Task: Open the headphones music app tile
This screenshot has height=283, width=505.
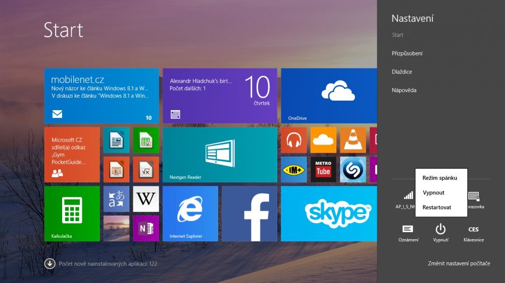Action: (x=294, y=140)
